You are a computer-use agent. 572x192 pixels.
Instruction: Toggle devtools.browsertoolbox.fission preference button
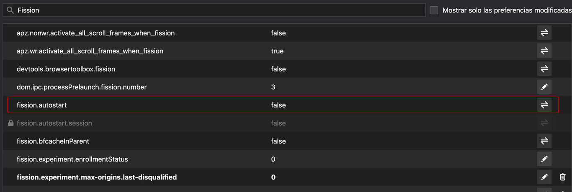[544, 69]
